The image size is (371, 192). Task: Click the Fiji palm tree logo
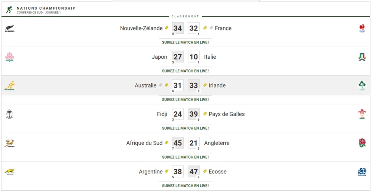[10, 114]
